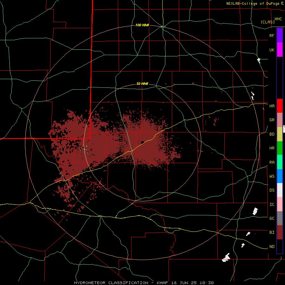Select the red HA legend color block
Viewport: 285px width, 285px height.
click(x=280, y=106)
